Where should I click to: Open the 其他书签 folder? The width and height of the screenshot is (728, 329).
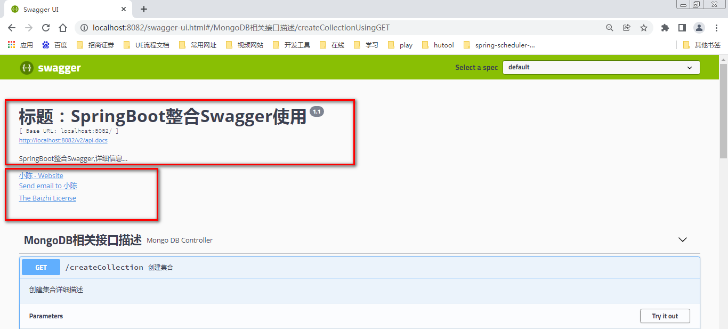pos(701,45)
